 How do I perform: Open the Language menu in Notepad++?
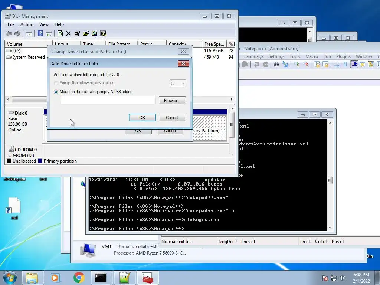click(x=254, y=56)
